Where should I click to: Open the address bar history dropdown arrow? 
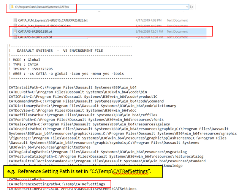[x=187, y=7]
